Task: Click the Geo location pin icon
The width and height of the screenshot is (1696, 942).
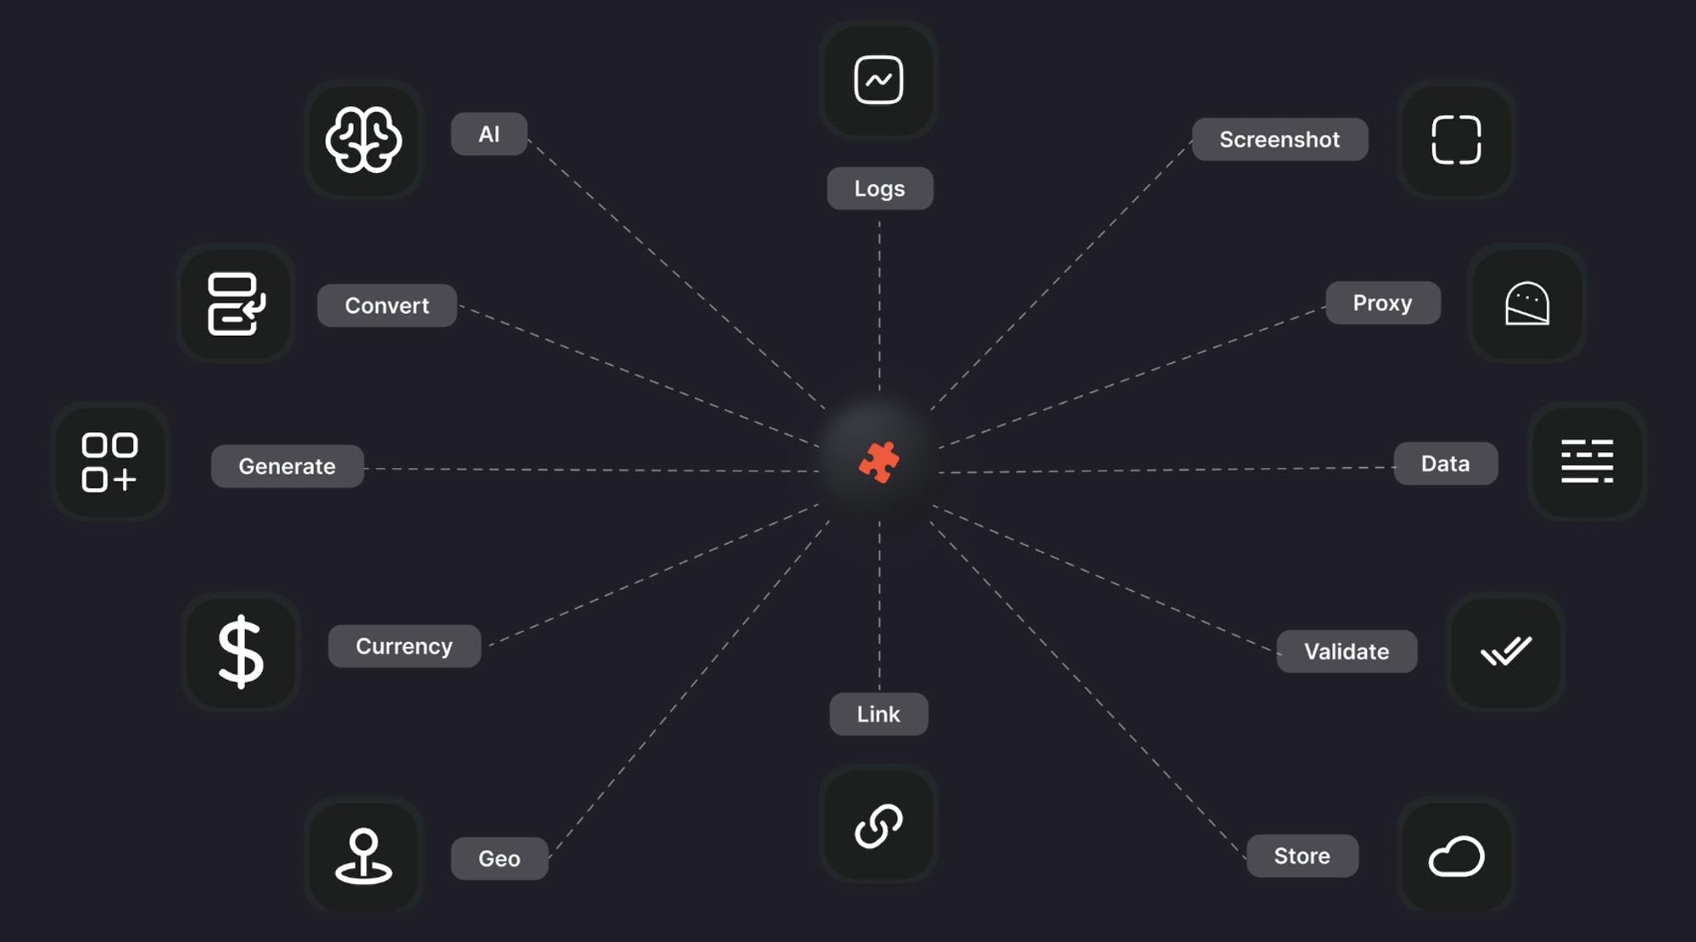Action: [x=365, y=858]
